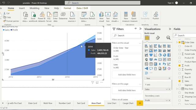Switch to Number Card page tab

tap(65, 103)
